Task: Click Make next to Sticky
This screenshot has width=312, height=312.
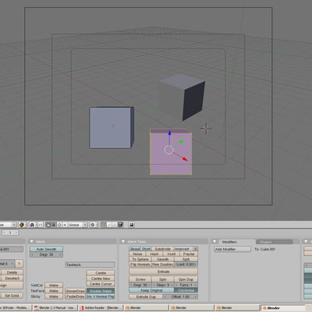Action: pos(54,296)
